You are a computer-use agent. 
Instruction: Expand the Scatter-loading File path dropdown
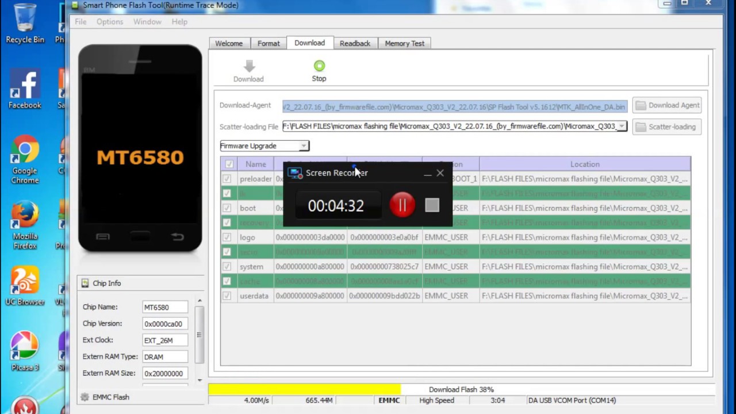pyautogui.click(x=622, y=126)
